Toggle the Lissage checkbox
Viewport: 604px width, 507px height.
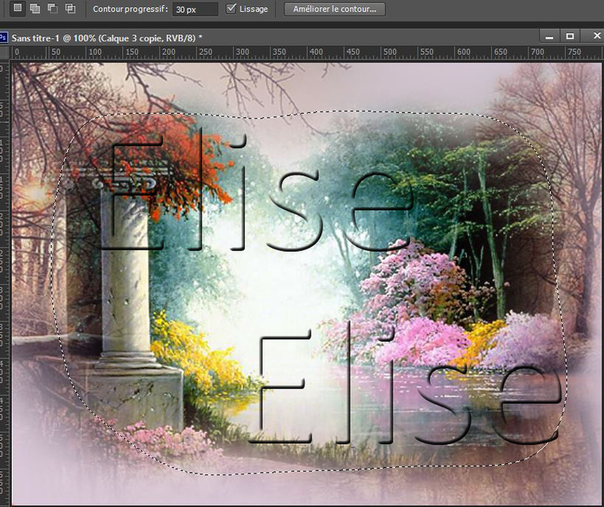pos(231,9)
